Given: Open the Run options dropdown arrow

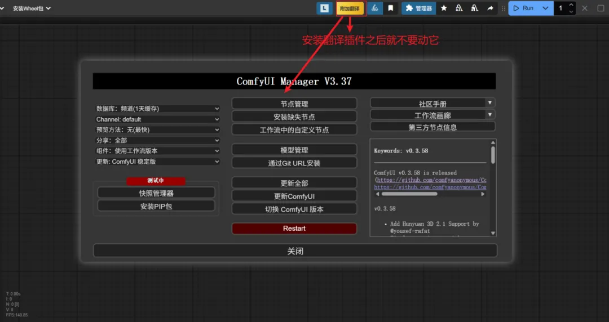Looking at the screenshot, I should 546,8.
